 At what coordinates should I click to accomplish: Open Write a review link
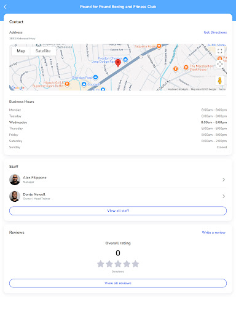click(214, 233)
